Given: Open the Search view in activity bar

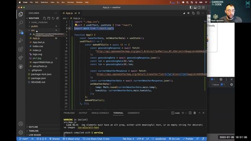Looking at the screenshot, I should click(x=21, y=23).
